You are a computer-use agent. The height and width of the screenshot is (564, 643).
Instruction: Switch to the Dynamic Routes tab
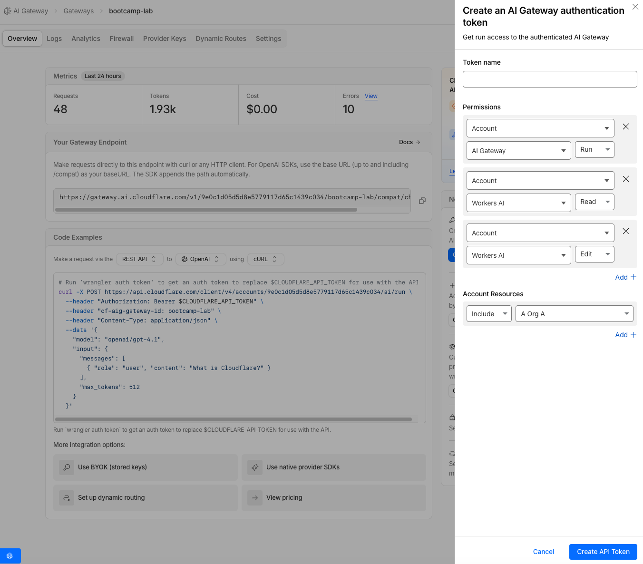coord(221,39)
